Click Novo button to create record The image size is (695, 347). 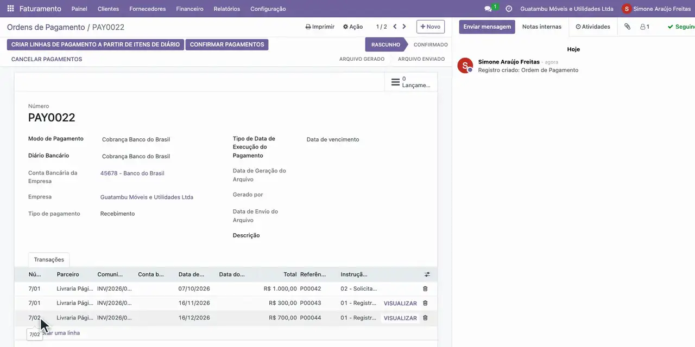tap(431, 27)
